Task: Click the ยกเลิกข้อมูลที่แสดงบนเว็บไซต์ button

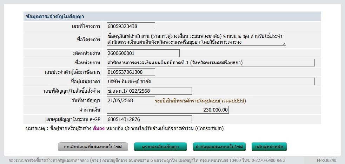Action: pyautogui.click(x=93, y=147)
